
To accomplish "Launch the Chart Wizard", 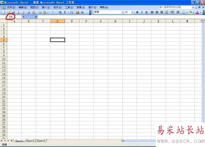I will (77, 12).
